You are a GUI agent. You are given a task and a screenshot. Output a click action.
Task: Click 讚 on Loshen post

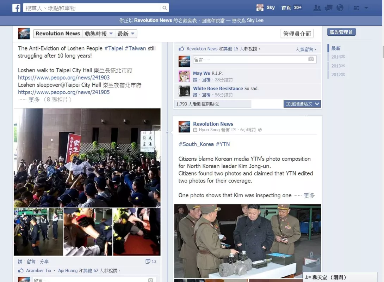click(20, 262)
